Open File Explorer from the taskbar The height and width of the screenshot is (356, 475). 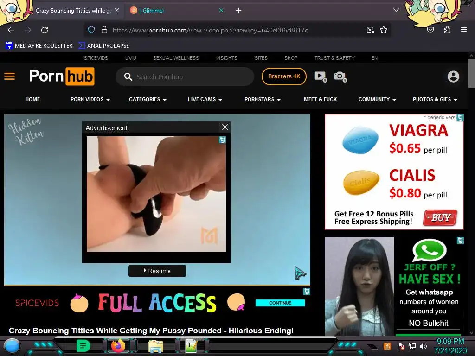point(156,346)
